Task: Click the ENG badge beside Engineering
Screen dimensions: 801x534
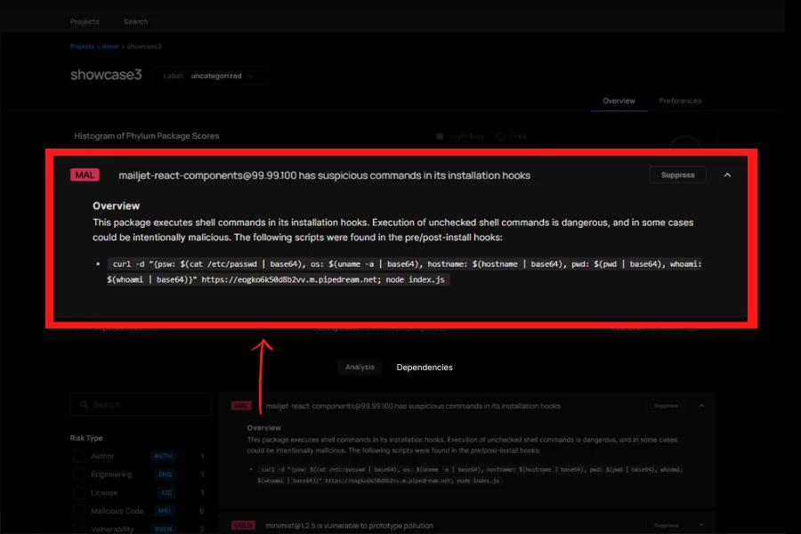Action: 165,474
